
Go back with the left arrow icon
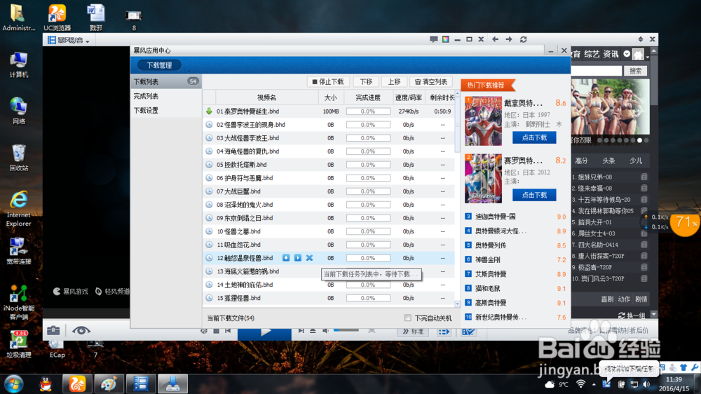click(496, 39)
